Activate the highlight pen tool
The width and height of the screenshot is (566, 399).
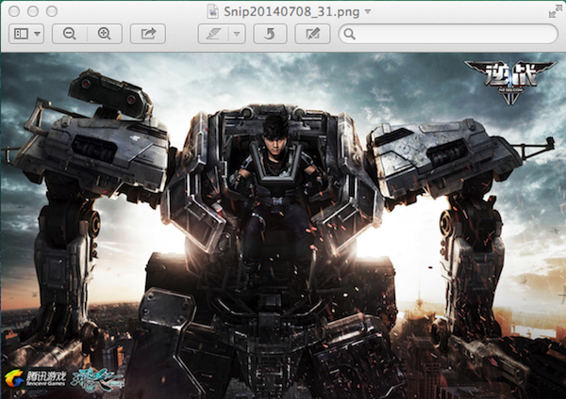tap(213, 34)
